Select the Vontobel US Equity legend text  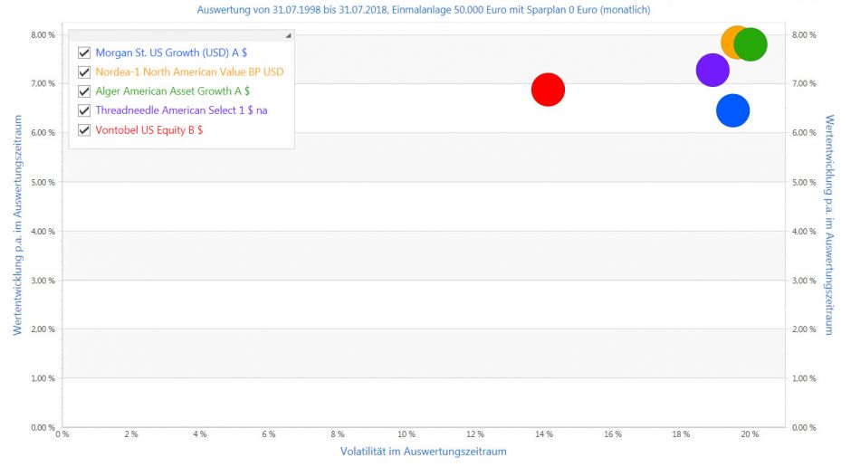148,130
